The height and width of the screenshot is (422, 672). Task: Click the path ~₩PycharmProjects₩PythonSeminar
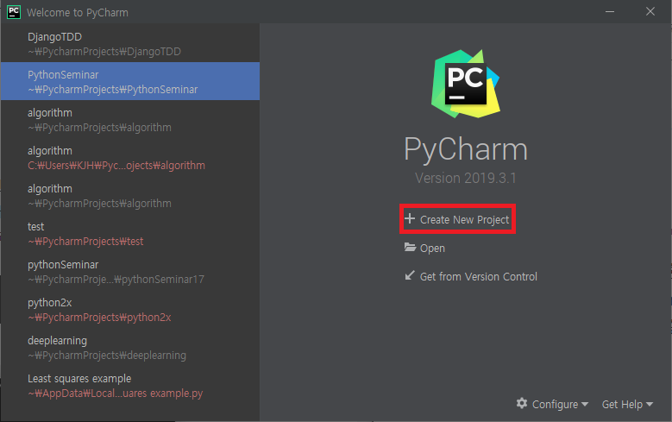click(x=113, y=89)
